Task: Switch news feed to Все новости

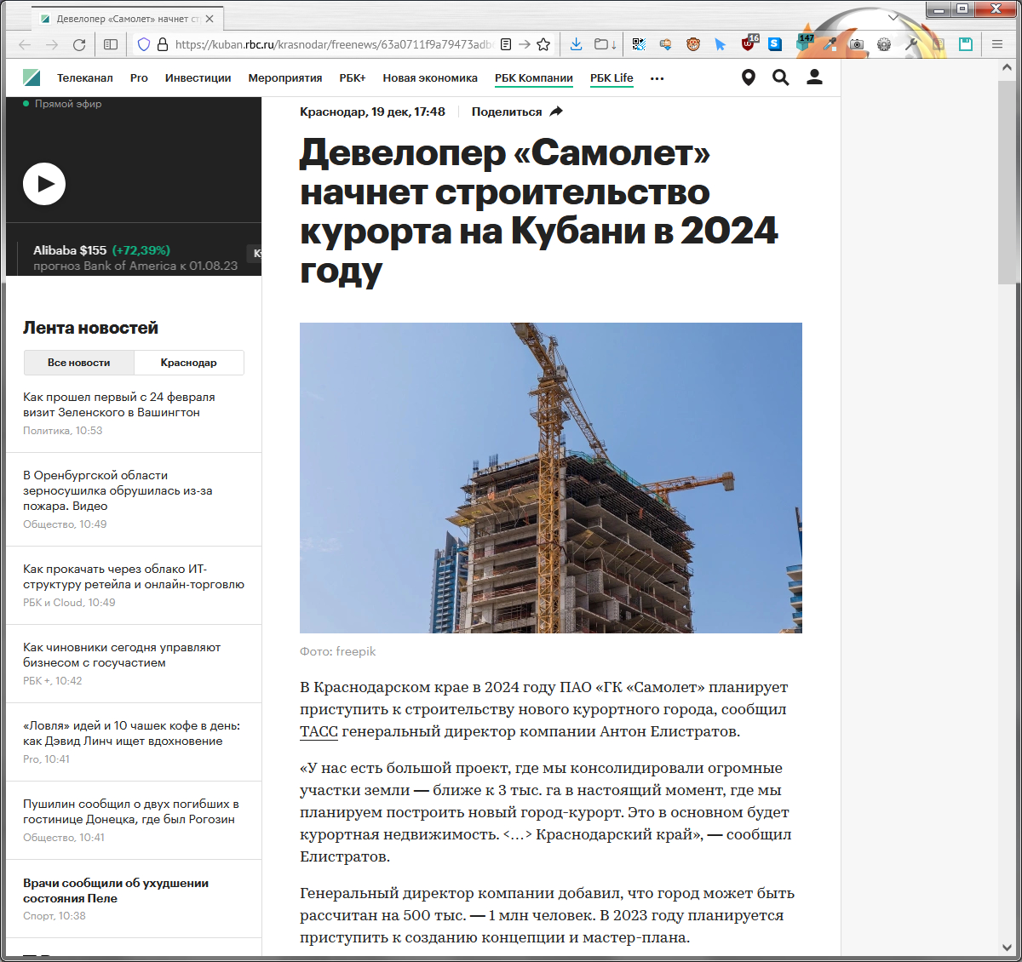Action: click(79, 363)
